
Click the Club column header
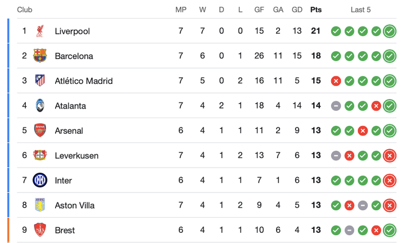coord(25,10)
